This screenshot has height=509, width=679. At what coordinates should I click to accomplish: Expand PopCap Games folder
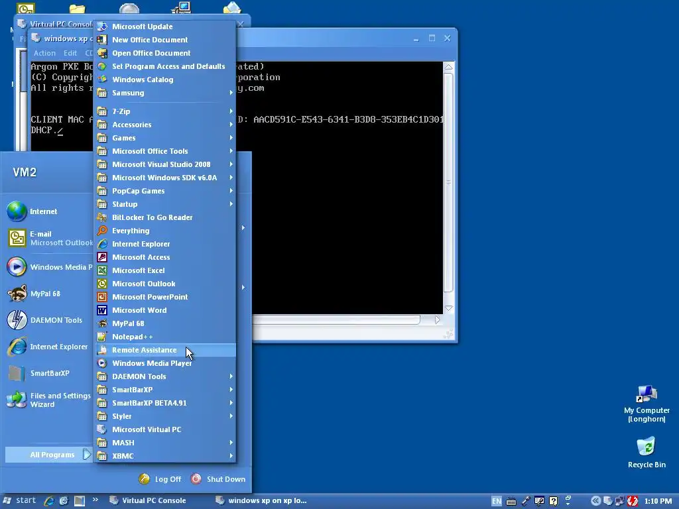[165, 191]
